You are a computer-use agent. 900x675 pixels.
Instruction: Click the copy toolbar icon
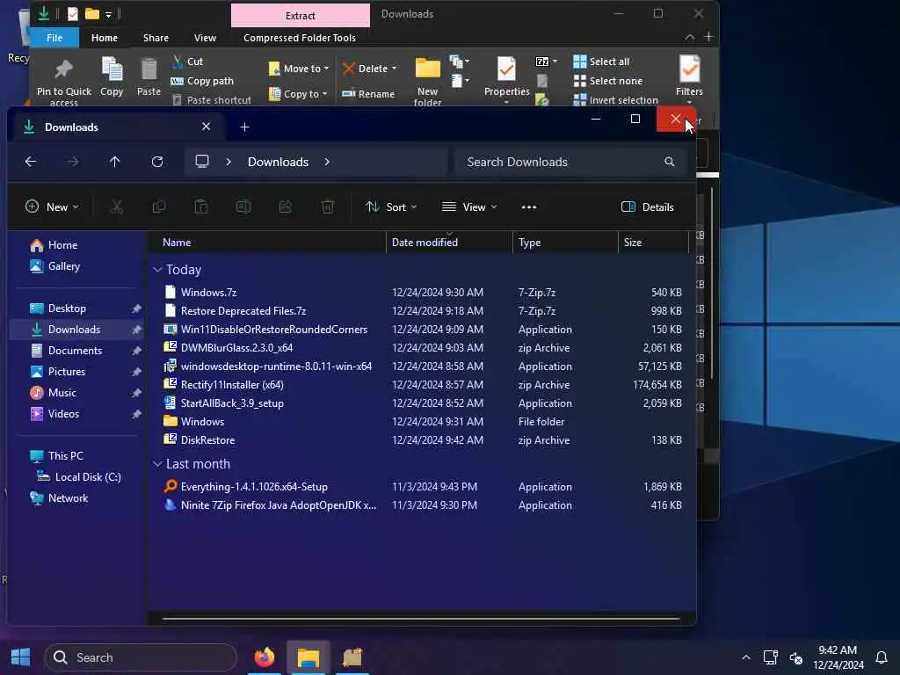click(159, 207)
